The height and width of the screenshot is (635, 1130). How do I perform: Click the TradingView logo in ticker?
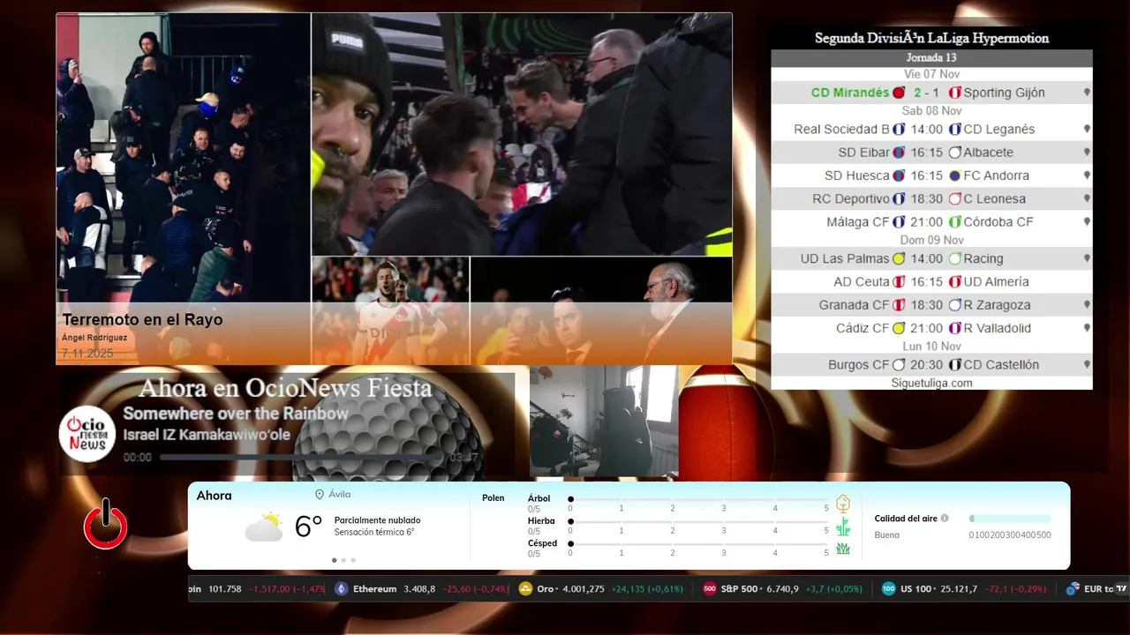click(x=1121, y=589)
